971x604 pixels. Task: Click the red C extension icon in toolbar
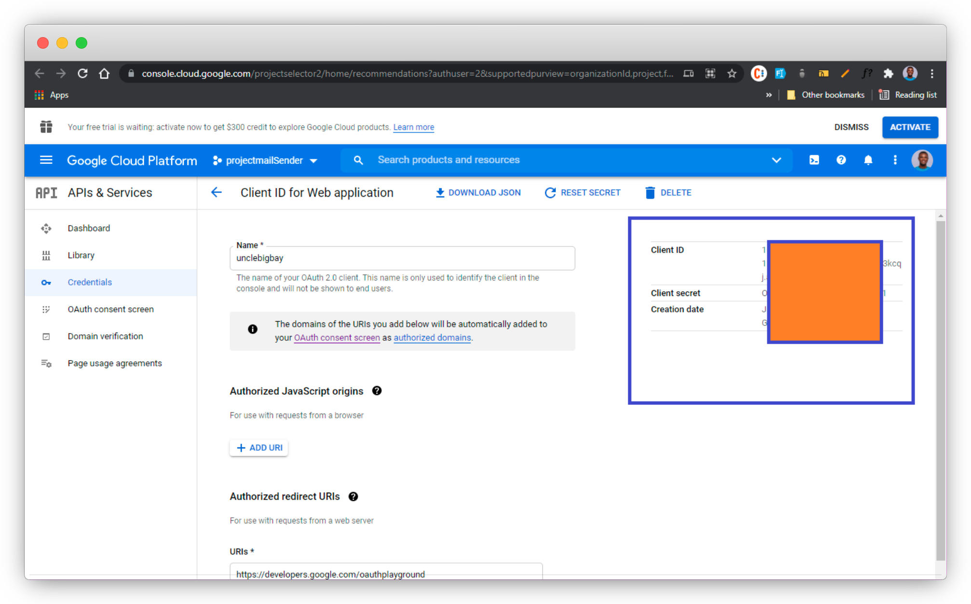[x=758, y=73]
